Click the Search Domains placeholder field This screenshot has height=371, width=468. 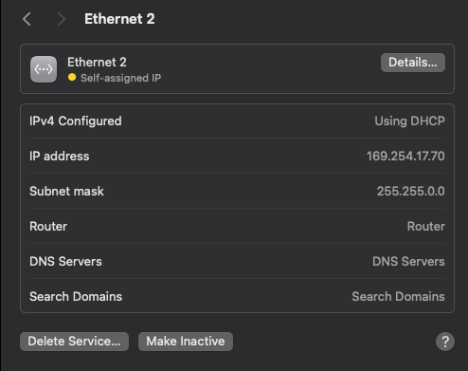[x=398, y=296]
